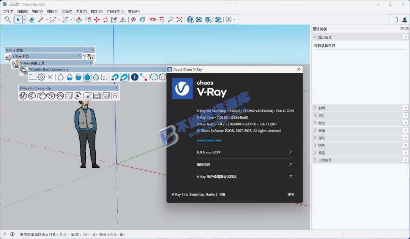The width and height of the screenshot is (410, 239).
Task: Pick the Scale tool
Action: coord(114,20)
